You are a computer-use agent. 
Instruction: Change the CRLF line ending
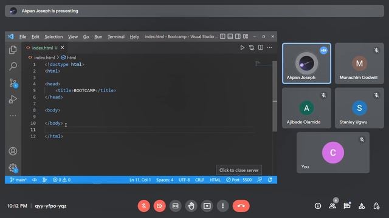199,180
